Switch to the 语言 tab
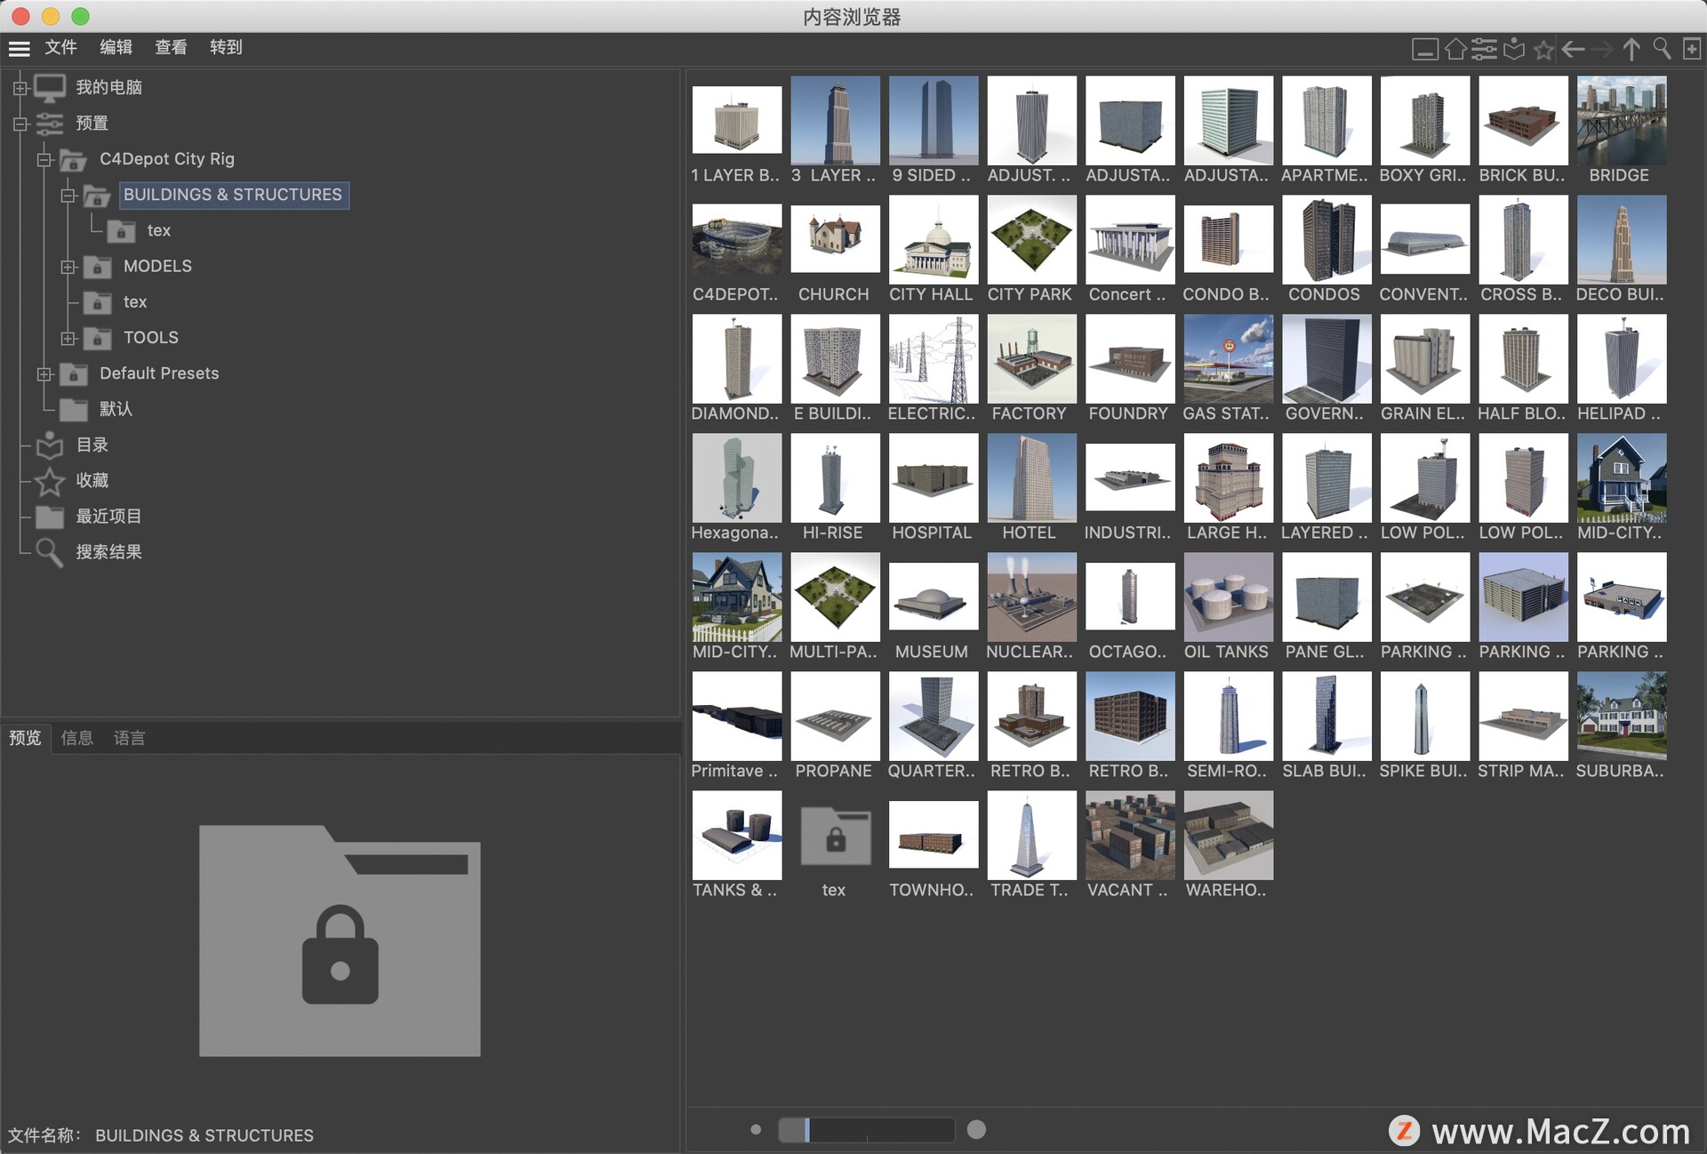 tap(129, 738)
